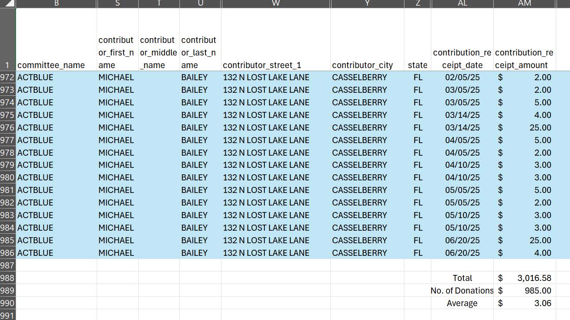Select column Z state header
570x320 pixels.
(417, 4)
